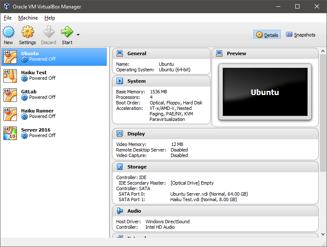The height and width of the screenshot is (247, 327).
Task: Click the System section chip icon
Action: [x=120, y=81]
